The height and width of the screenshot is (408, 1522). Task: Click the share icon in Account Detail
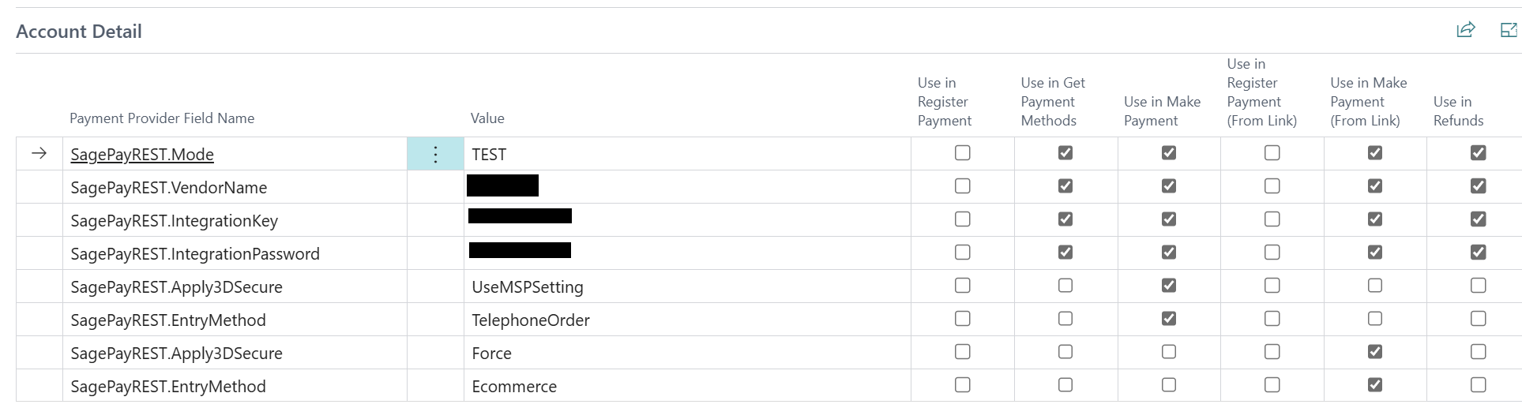pos(1465,30)
